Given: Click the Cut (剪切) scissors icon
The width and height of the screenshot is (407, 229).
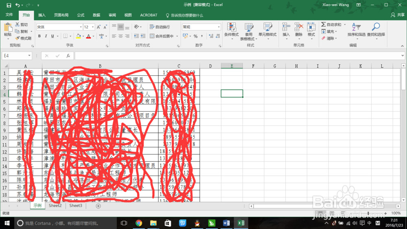Looking at the screenshot, I should (18, 24).
